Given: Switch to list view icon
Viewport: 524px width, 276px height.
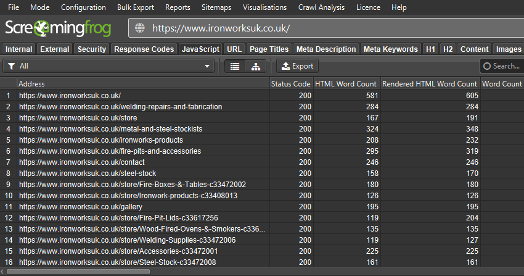Looking at the screenshot, I should [234, 66].
